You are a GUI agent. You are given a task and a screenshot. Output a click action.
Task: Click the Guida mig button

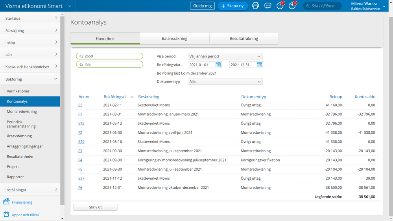(202, 6)
